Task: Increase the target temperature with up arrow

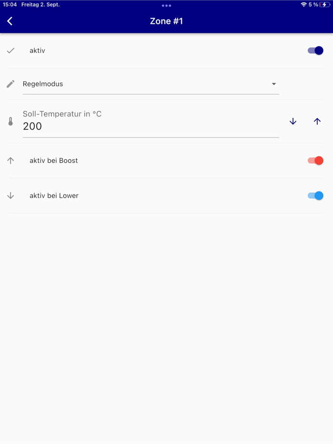Action: tap(317, 122)
